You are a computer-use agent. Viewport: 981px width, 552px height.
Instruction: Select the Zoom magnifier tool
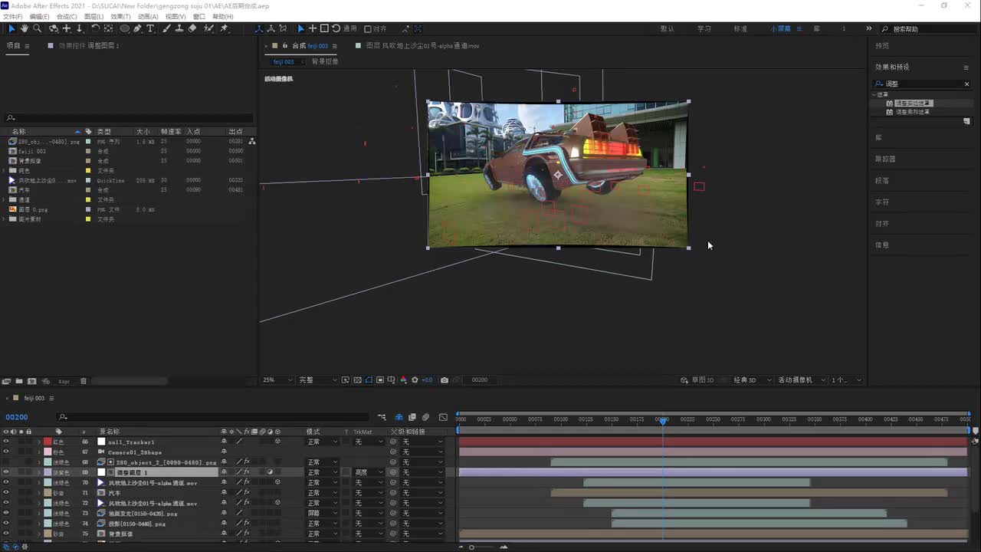[x=37, y=28]
